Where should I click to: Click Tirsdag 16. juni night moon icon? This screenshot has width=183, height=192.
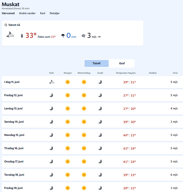51,148
